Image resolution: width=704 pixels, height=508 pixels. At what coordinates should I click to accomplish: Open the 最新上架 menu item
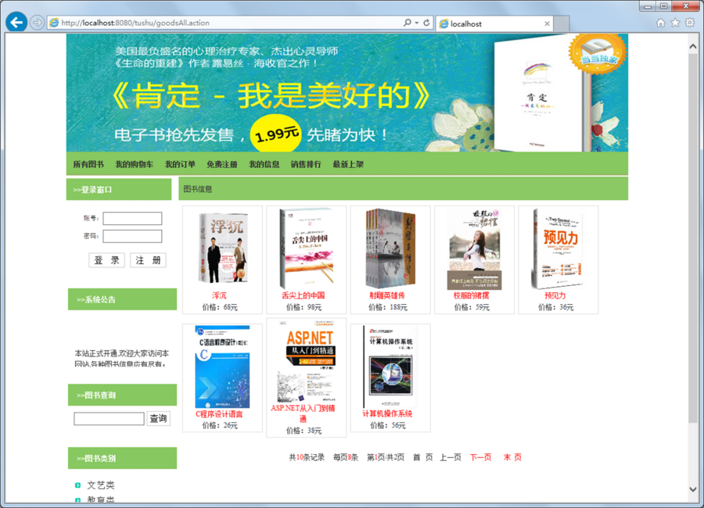347,164
